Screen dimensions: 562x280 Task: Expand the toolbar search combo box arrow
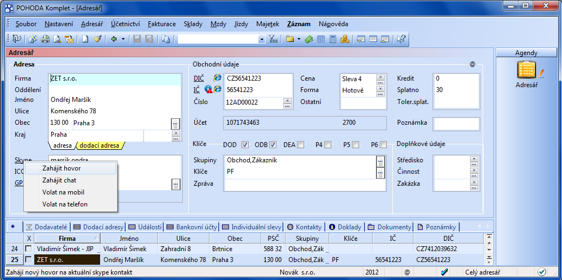pos(262,39)
